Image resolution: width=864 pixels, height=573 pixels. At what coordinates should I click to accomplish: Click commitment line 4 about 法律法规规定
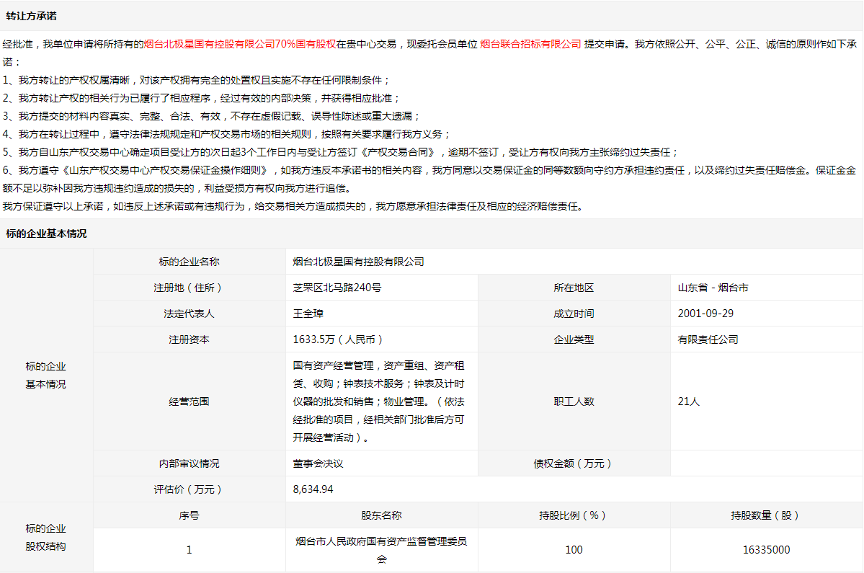(226, 135)
